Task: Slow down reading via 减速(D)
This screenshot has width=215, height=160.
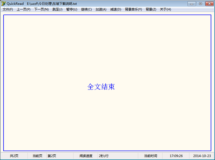Action: click(x=116, y=9)
